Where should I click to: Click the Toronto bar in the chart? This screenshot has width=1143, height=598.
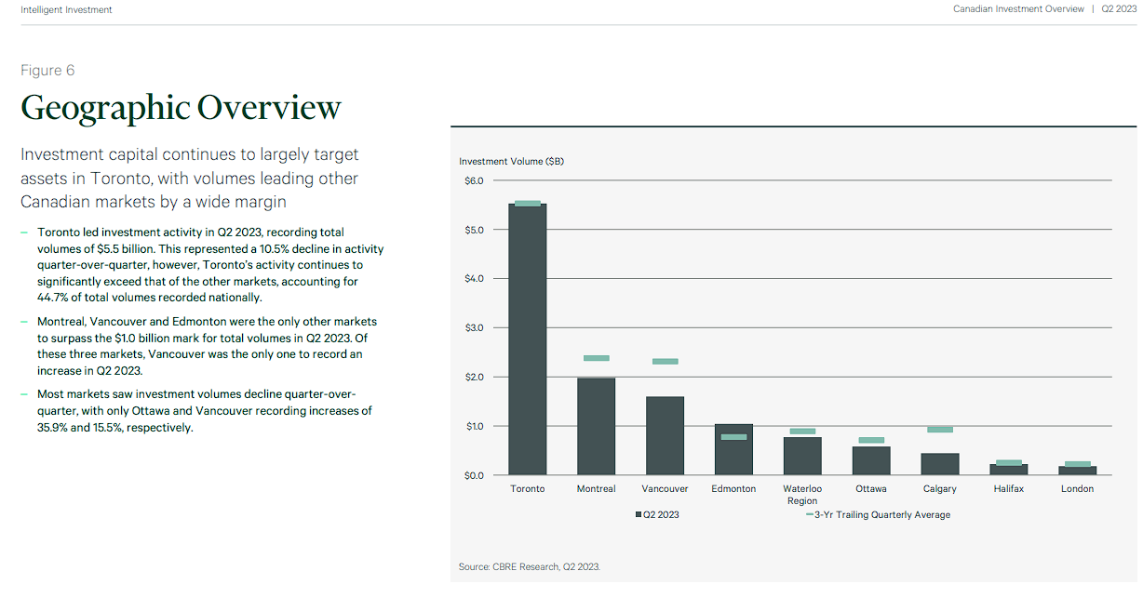pos(527,339)
